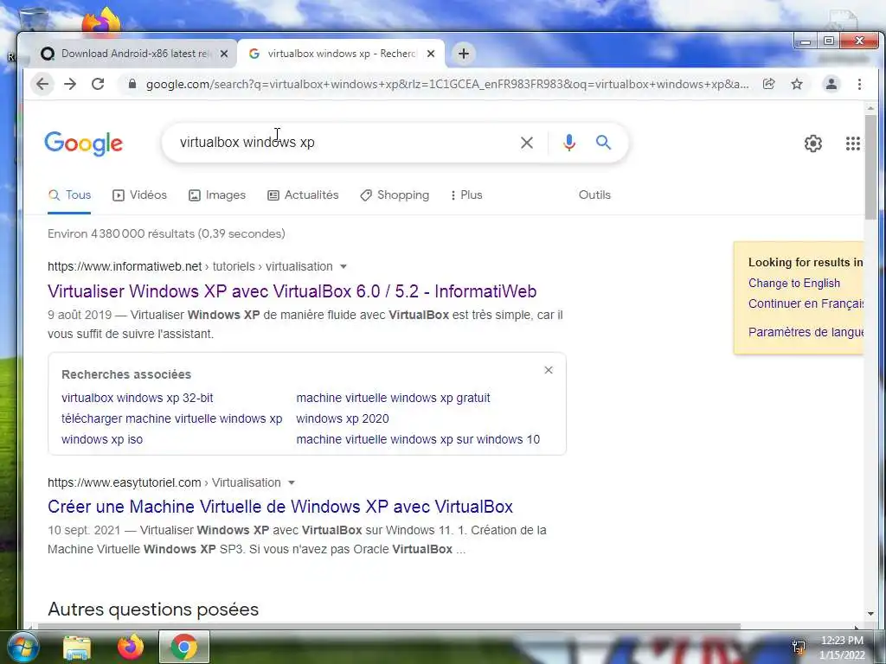Clear the search box with X
This screenshot has height=664, width=886.
pyautogui.click(x=527, y=143)
